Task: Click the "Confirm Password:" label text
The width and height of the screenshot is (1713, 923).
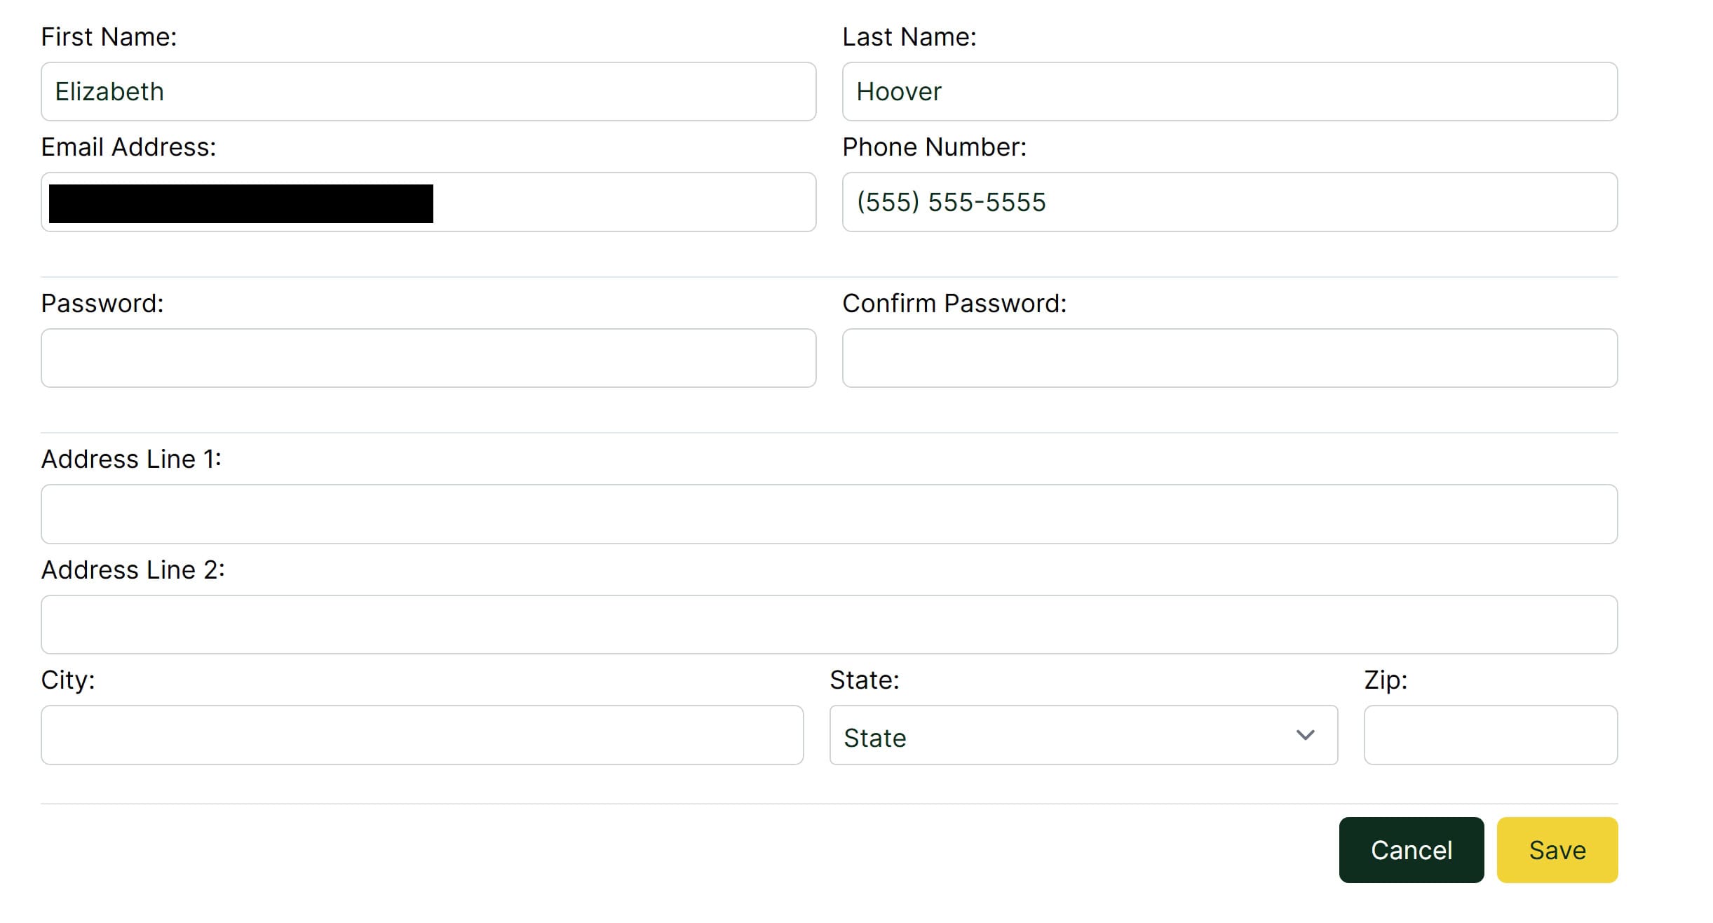Action: (x=954, y=304)
